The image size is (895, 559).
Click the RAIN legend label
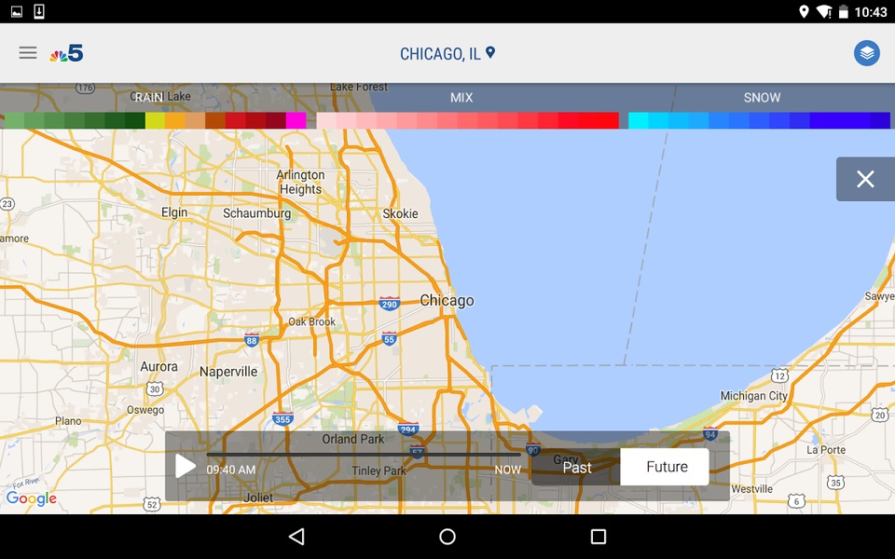click(x=149, y=98)
